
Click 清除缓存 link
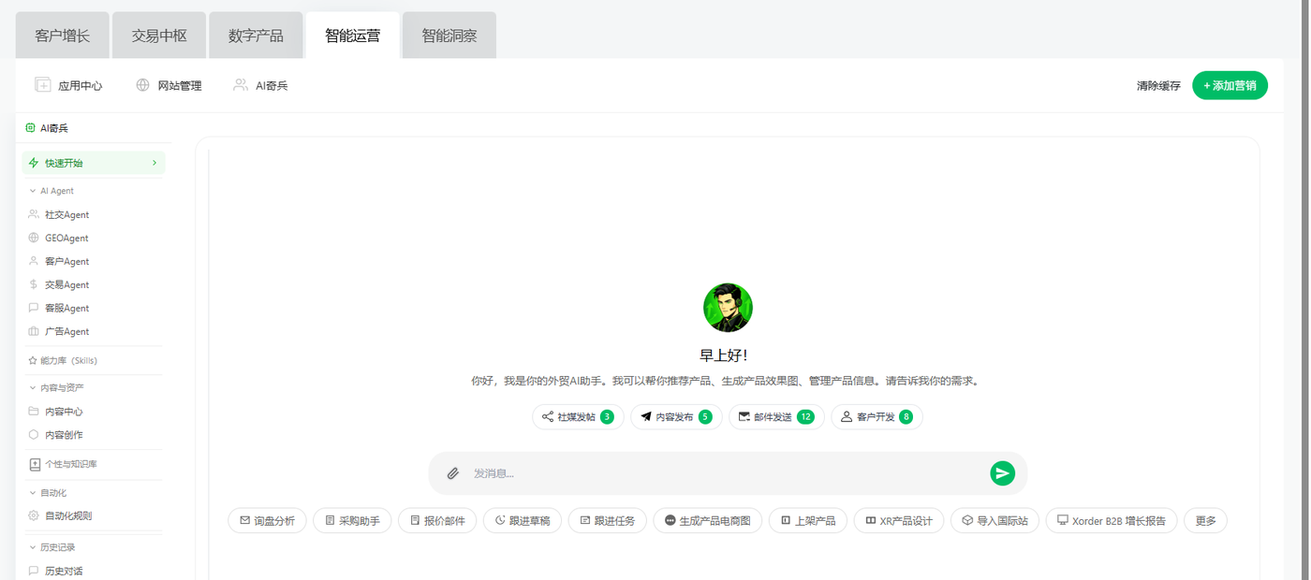(x=1158, y=85)
